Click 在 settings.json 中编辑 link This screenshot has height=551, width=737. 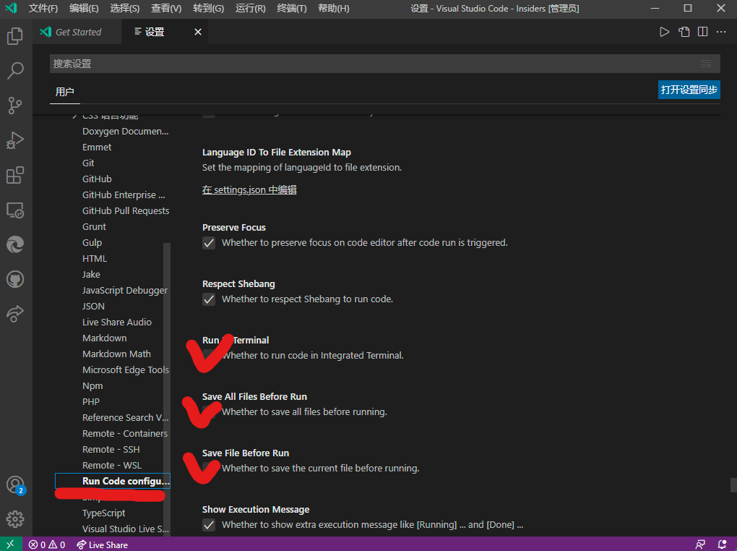click(249, 189)
